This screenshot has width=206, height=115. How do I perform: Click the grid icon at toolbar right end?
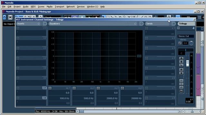200,17
